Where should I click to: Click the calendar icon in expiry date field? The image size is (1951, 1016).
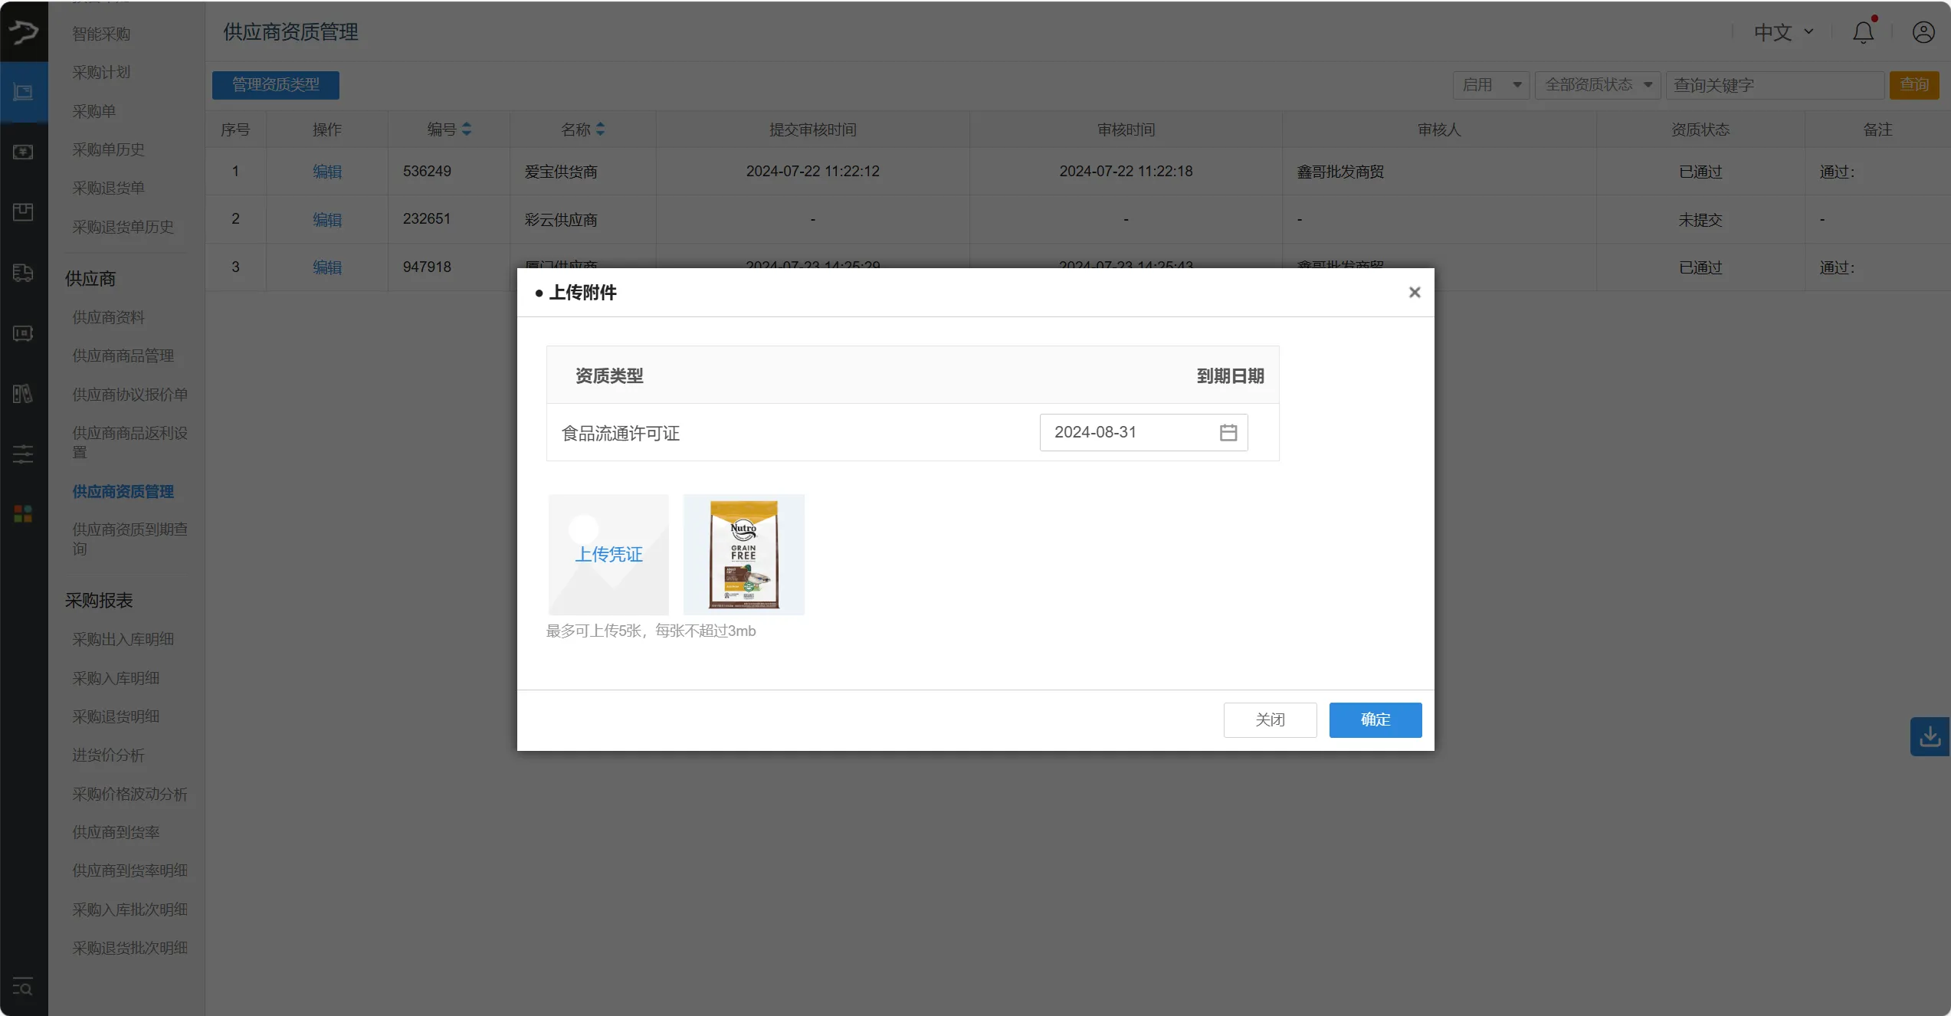(x=1228, y=433)
